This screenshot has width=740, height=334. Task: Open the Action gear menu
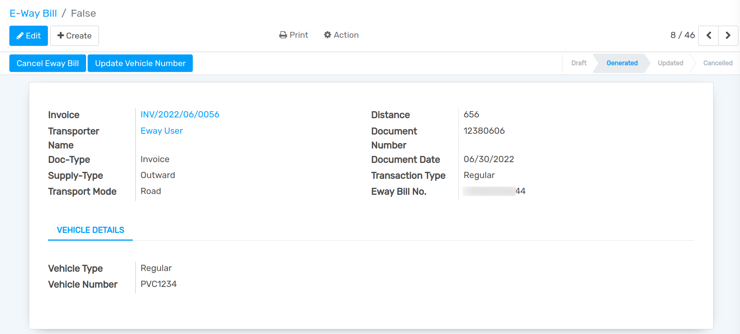click(x=341, y=35)
